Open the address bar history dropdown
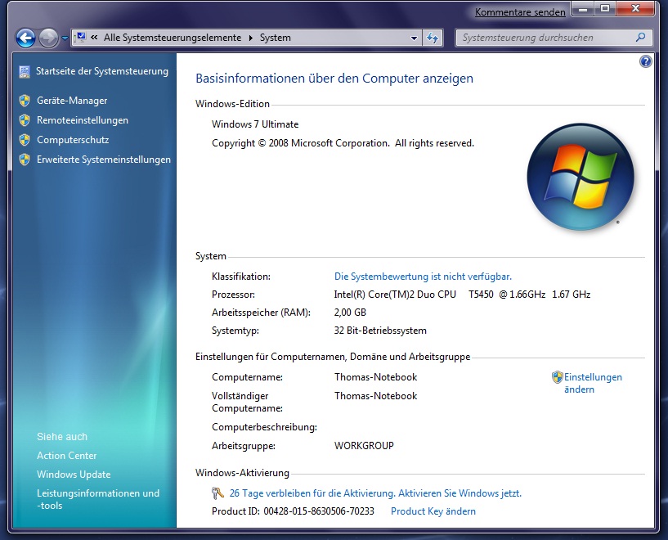668x540 pixels. (414, 38)
